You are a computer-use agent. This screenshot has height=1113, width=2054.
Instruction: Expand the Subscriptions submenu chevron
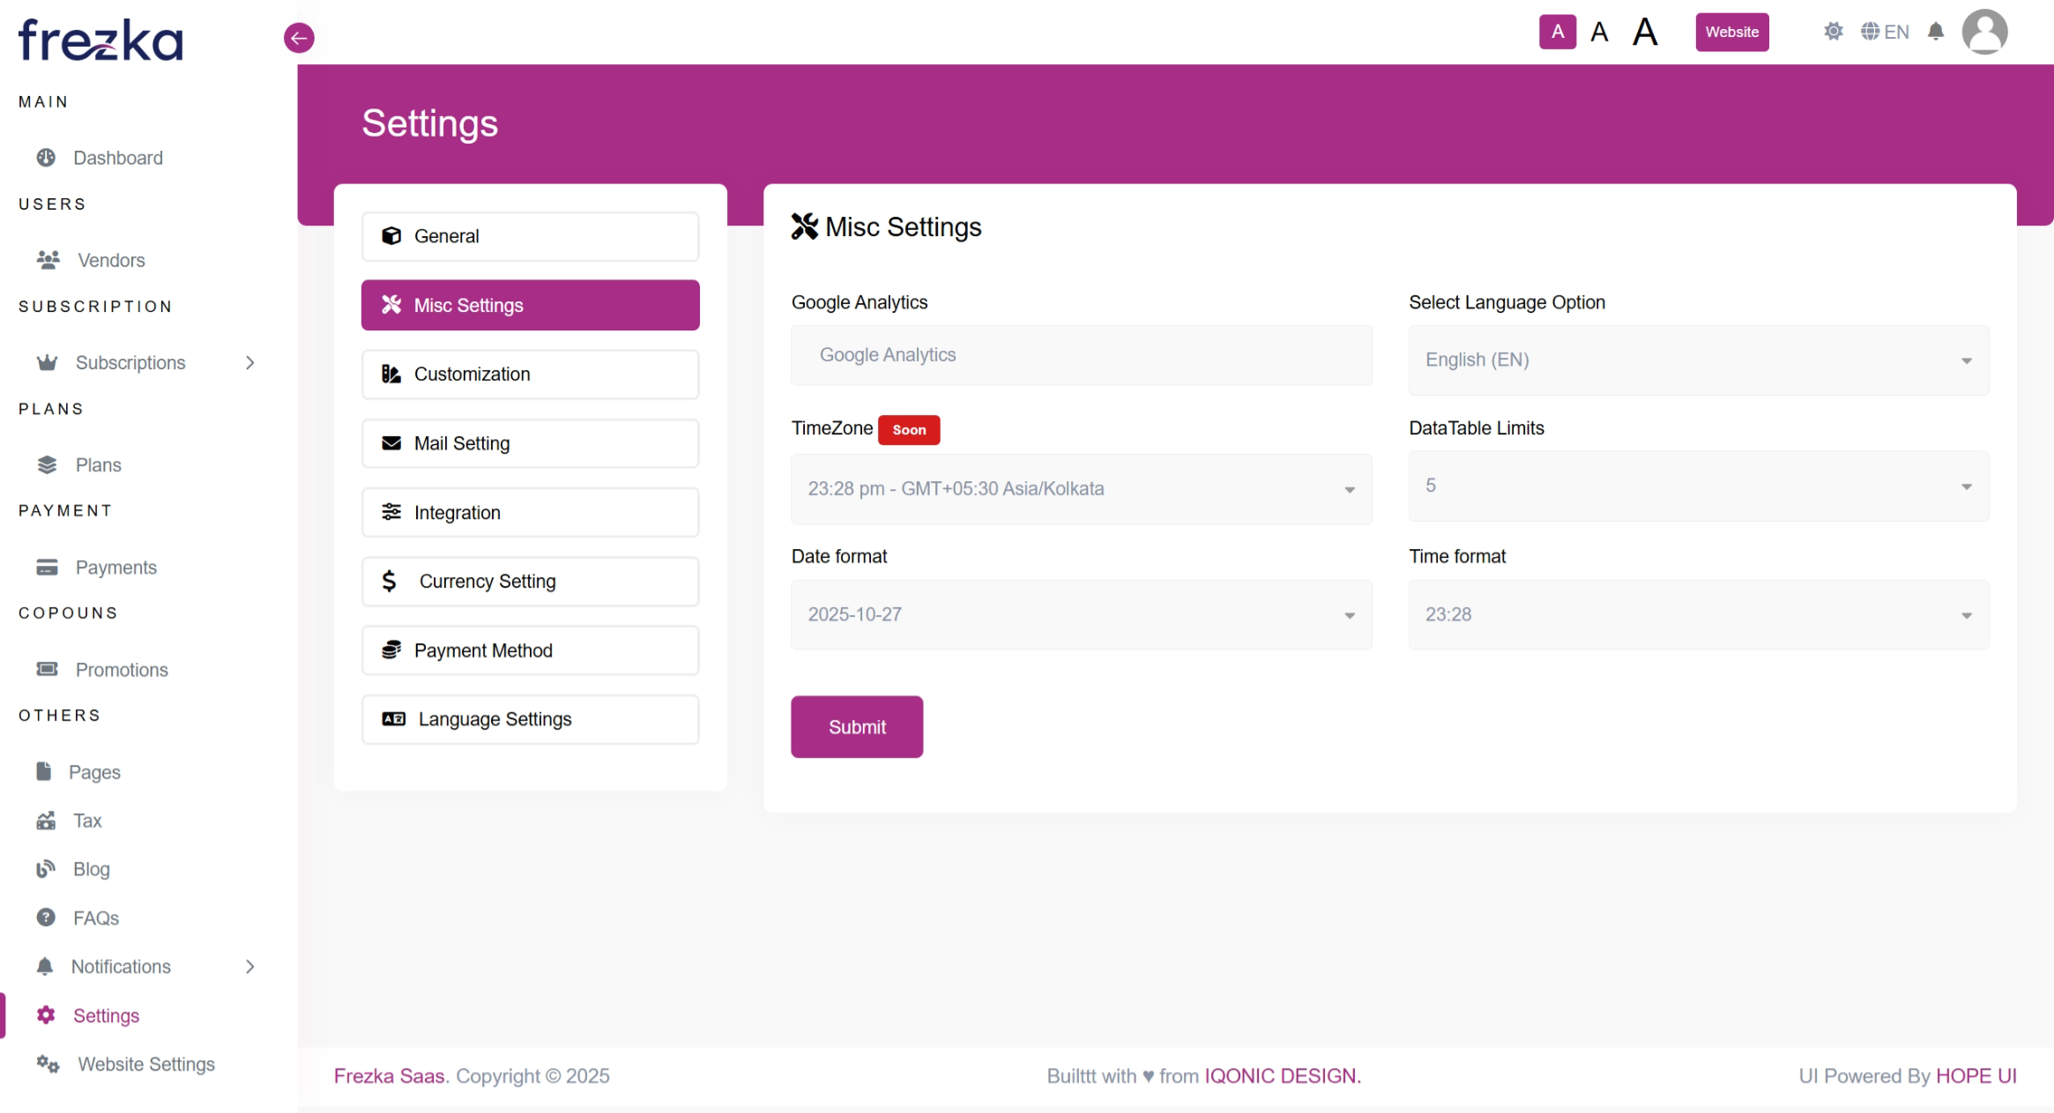point(250,362)
